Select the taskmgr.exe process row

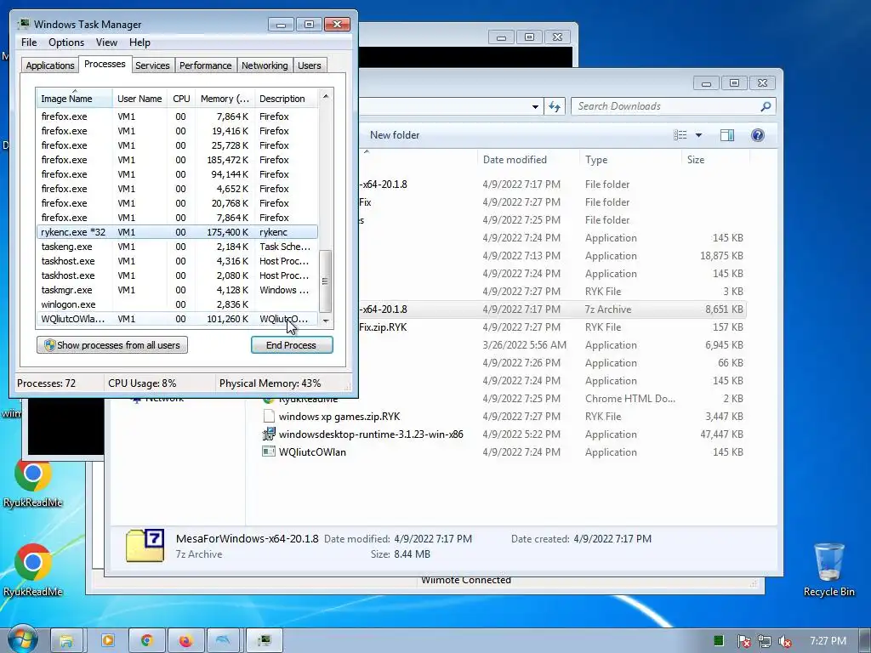pos(177,290)
